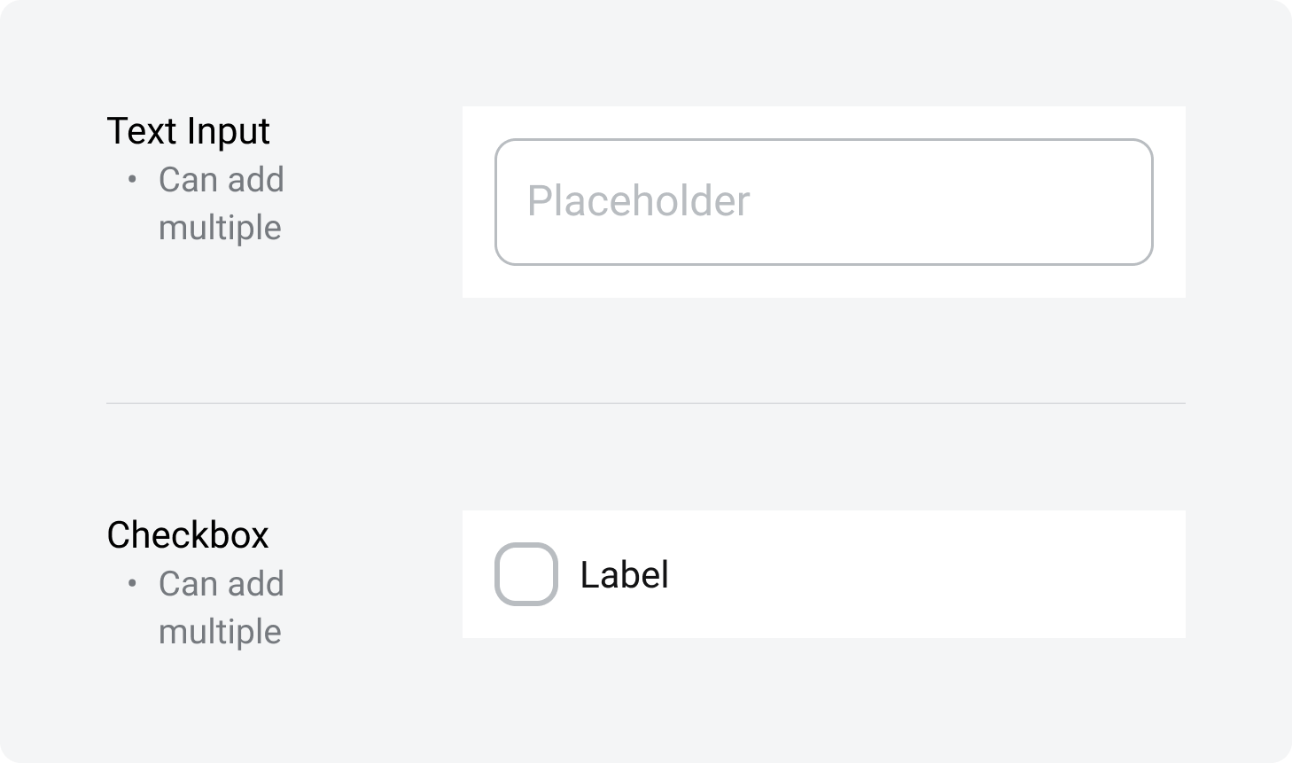Viewport: 1292px width, 763px height.
Task: Click the horizontal divider between sections
Action: tap(645, 403)
